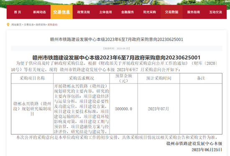Viewport: 230px width, 156px height.
Task: Follow the 采购意向 breadcrumb link
Action: click(52, 25)
